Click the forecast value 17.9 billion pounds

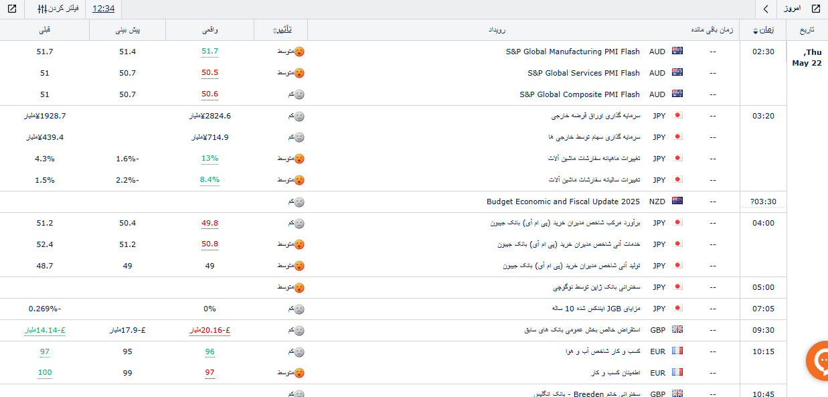click(x=129, y=330)
